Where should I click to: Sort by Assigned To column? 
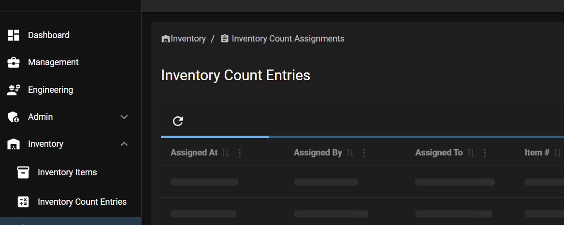(x=470, y=153)
